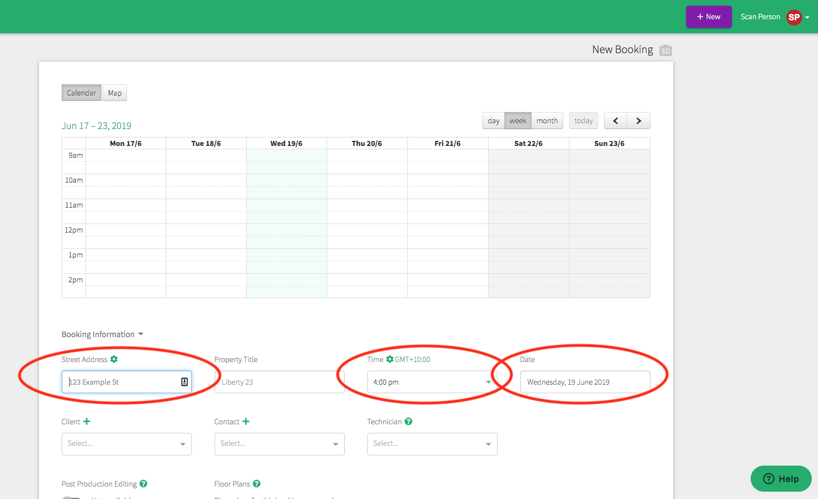The height and width of the screenshot is (499, 818).
Task: Click the Tue 18/6 column header
Action: (206, 143)
